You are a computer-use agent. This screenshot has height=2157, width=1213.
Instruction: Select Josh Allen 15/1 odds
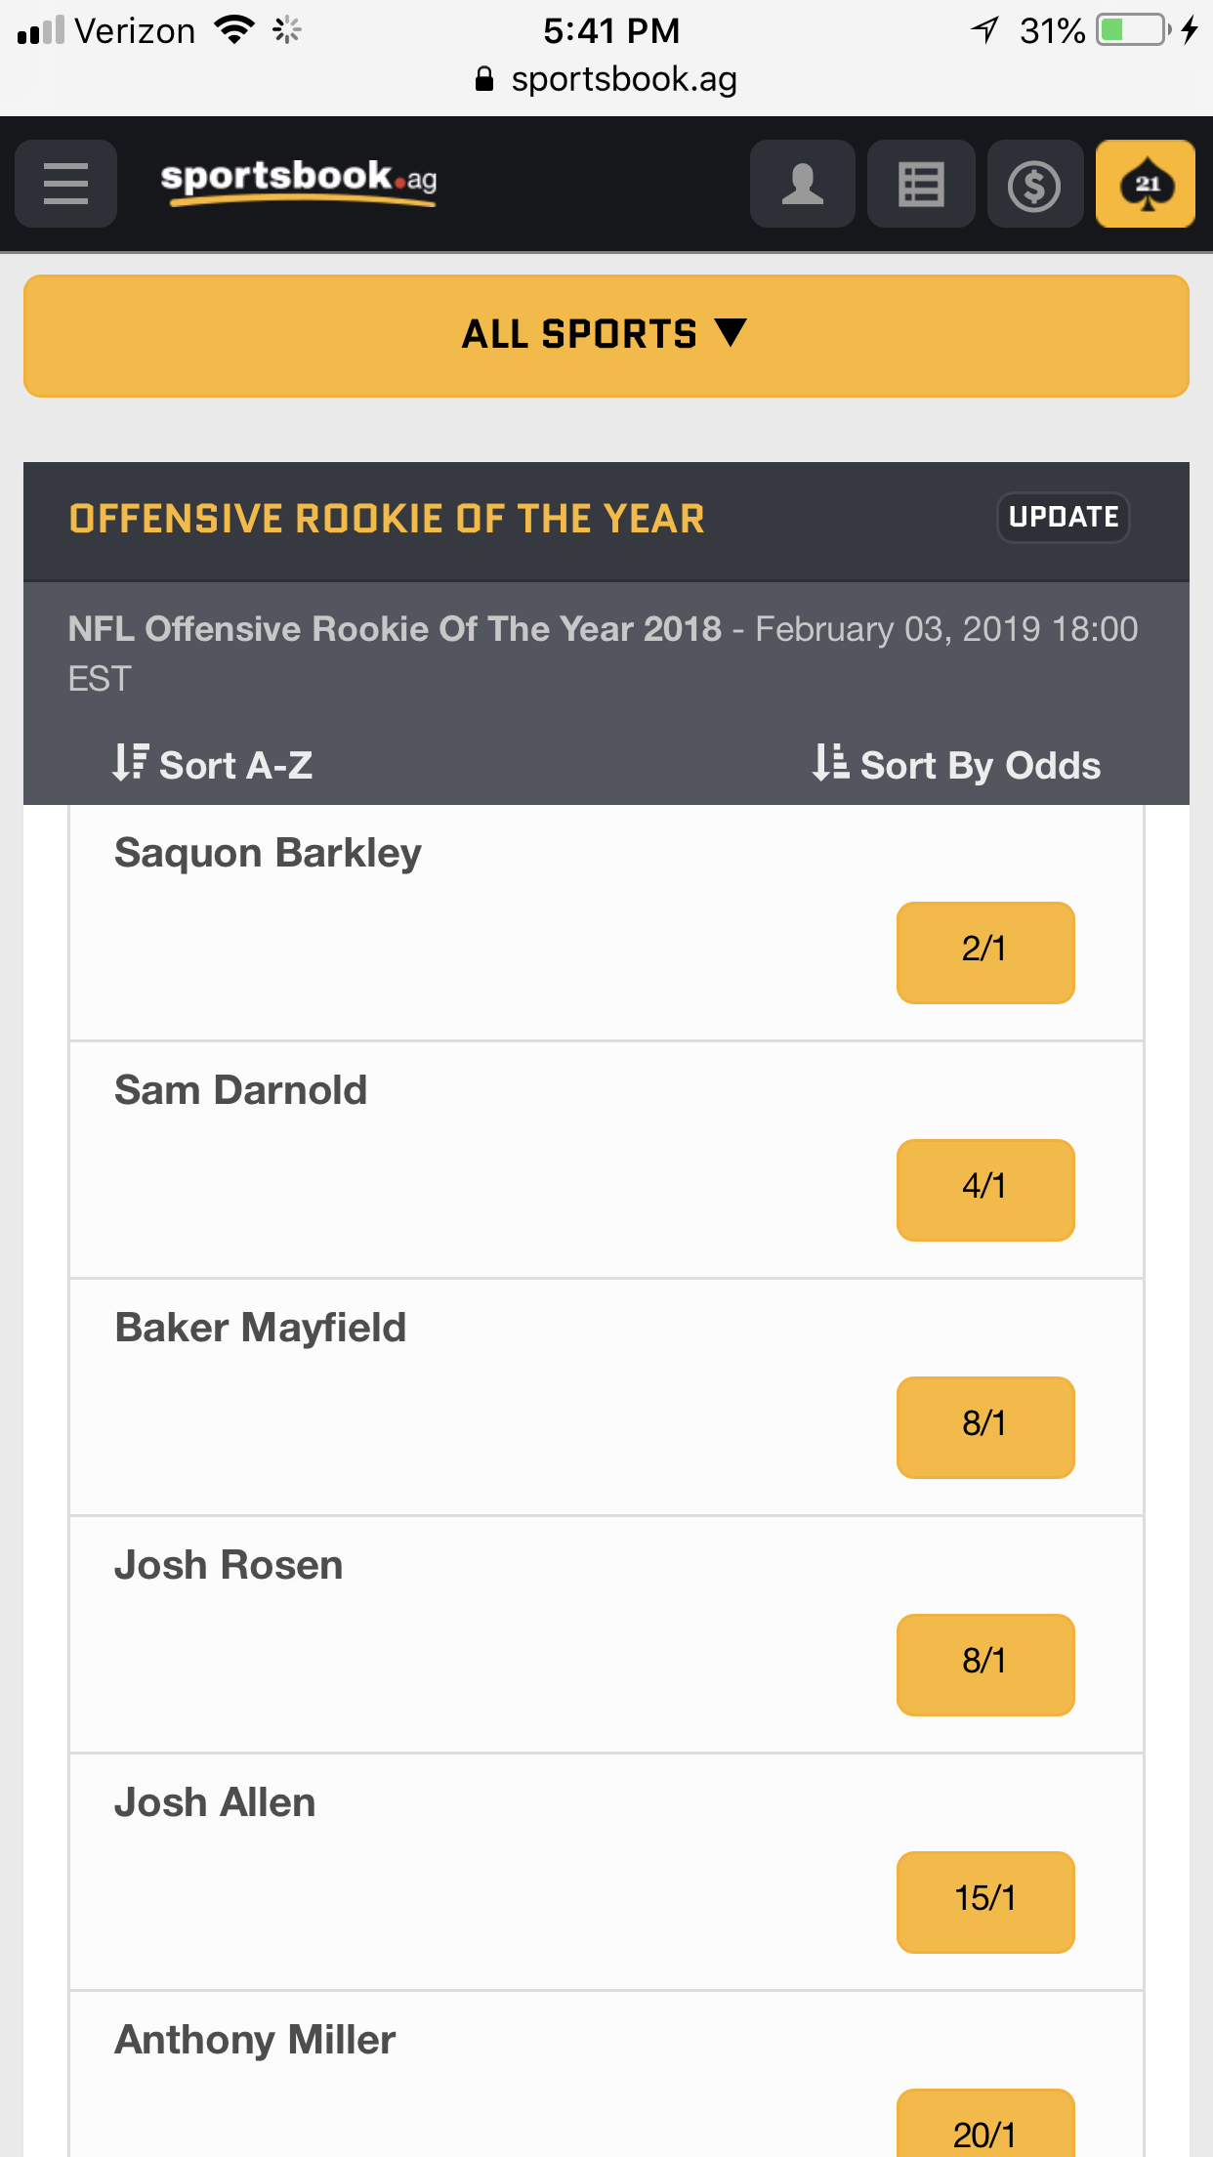point(985,1902)
